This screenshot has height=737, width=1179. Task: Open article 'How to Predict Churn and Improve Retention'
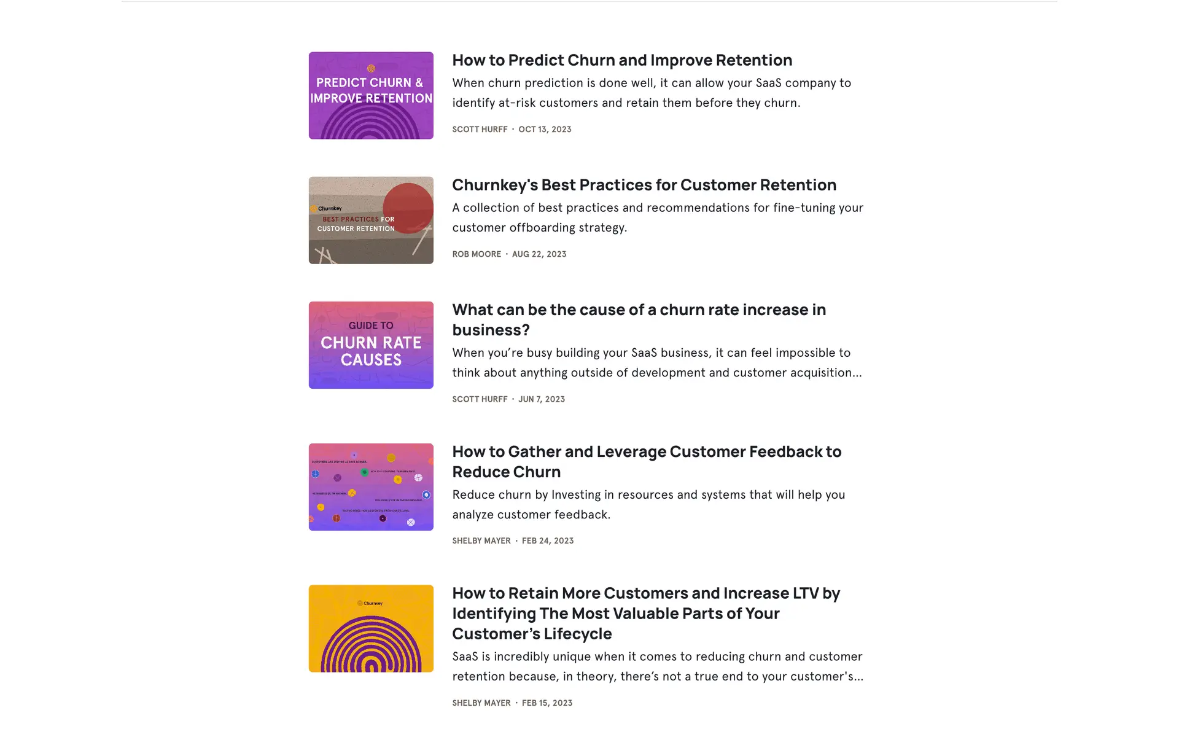621,60
